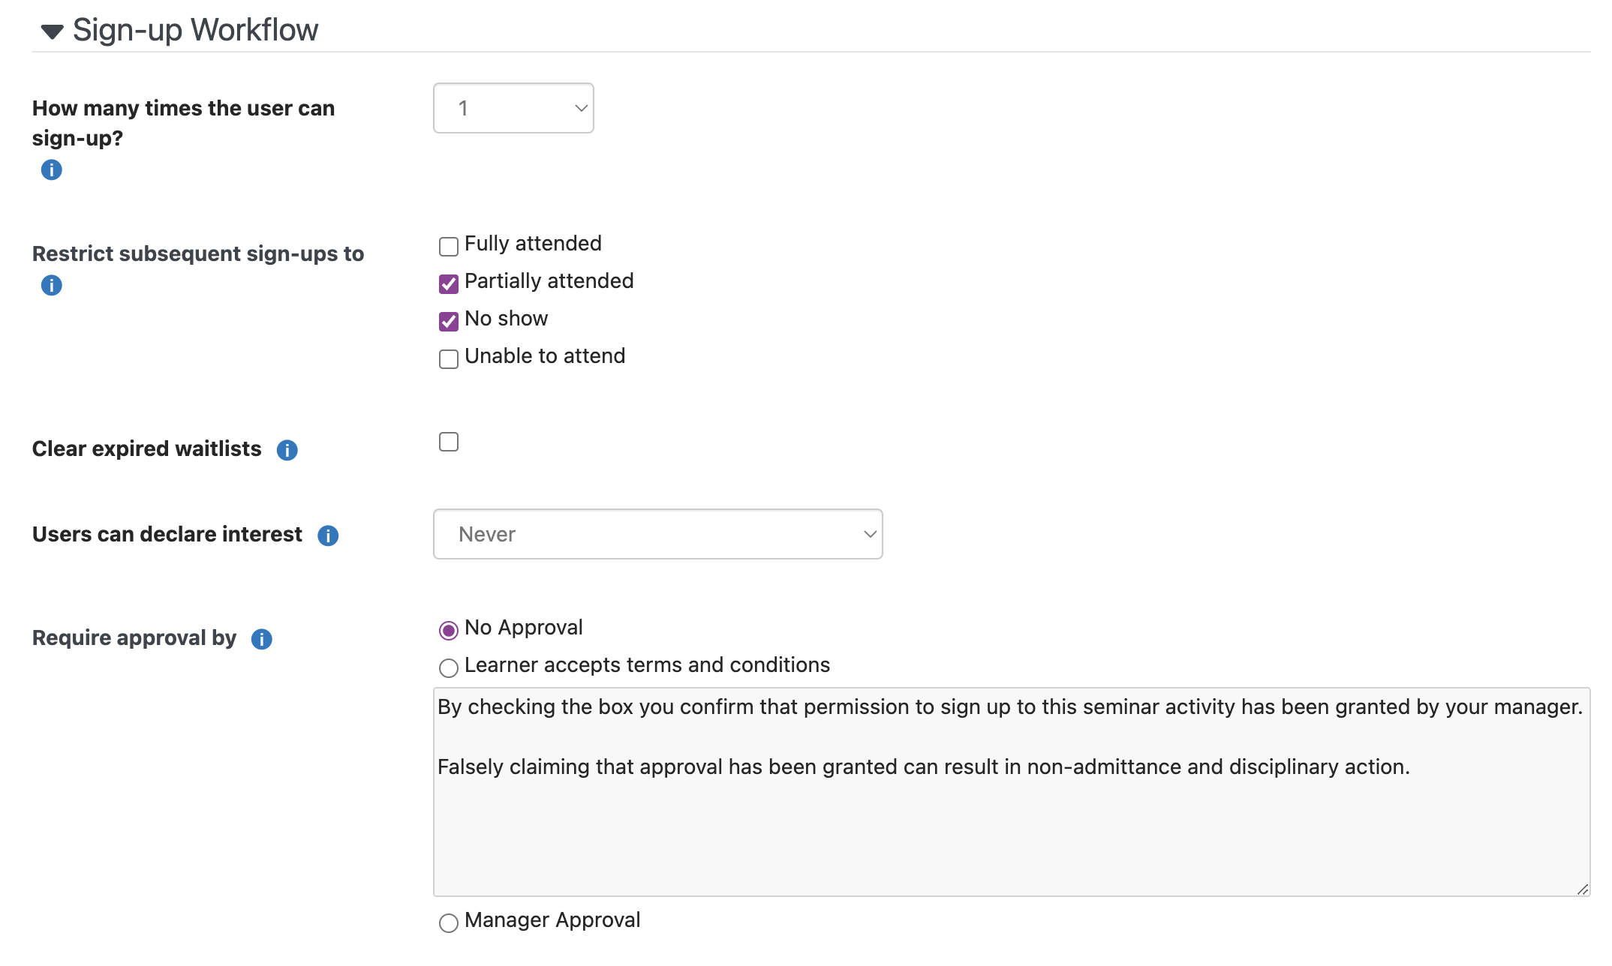Click the No Approval label
Screen dimensions: 1612x966
point(524,628)
